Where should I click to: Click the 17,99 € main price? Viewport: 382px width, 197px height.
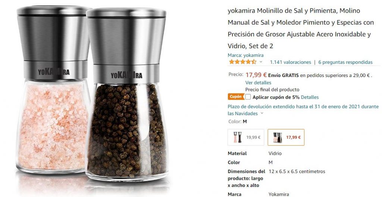point(256,75)
